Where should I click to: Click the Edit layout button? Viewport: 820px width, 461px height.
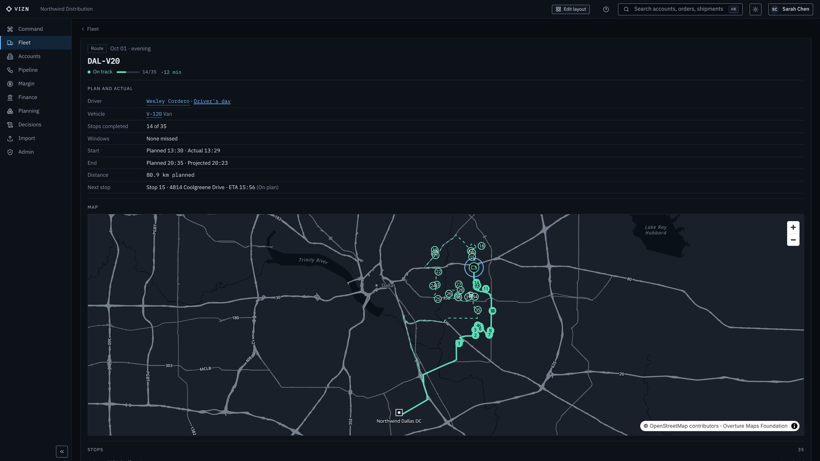coord(571,9)
